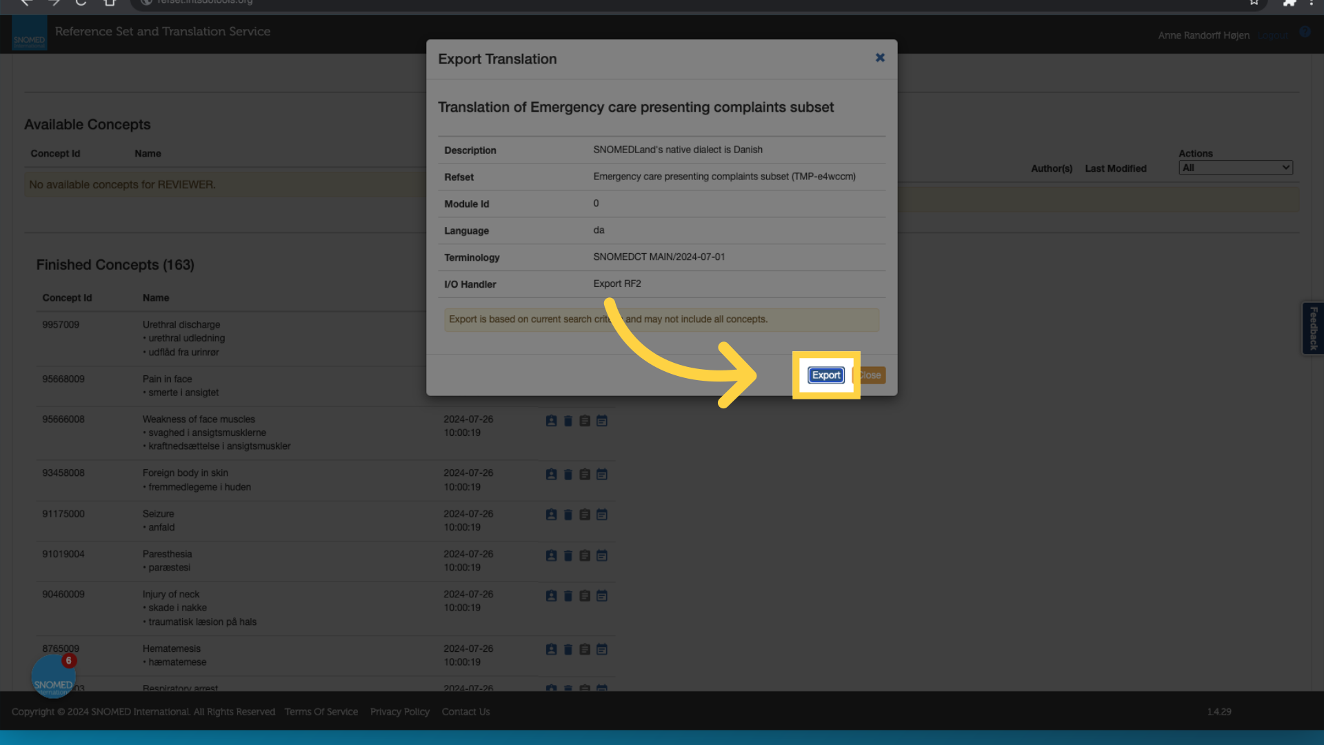The image size is (1324, 745).
Task: Open clipboard notes for Injury of neck
Action: click(585, 595)
